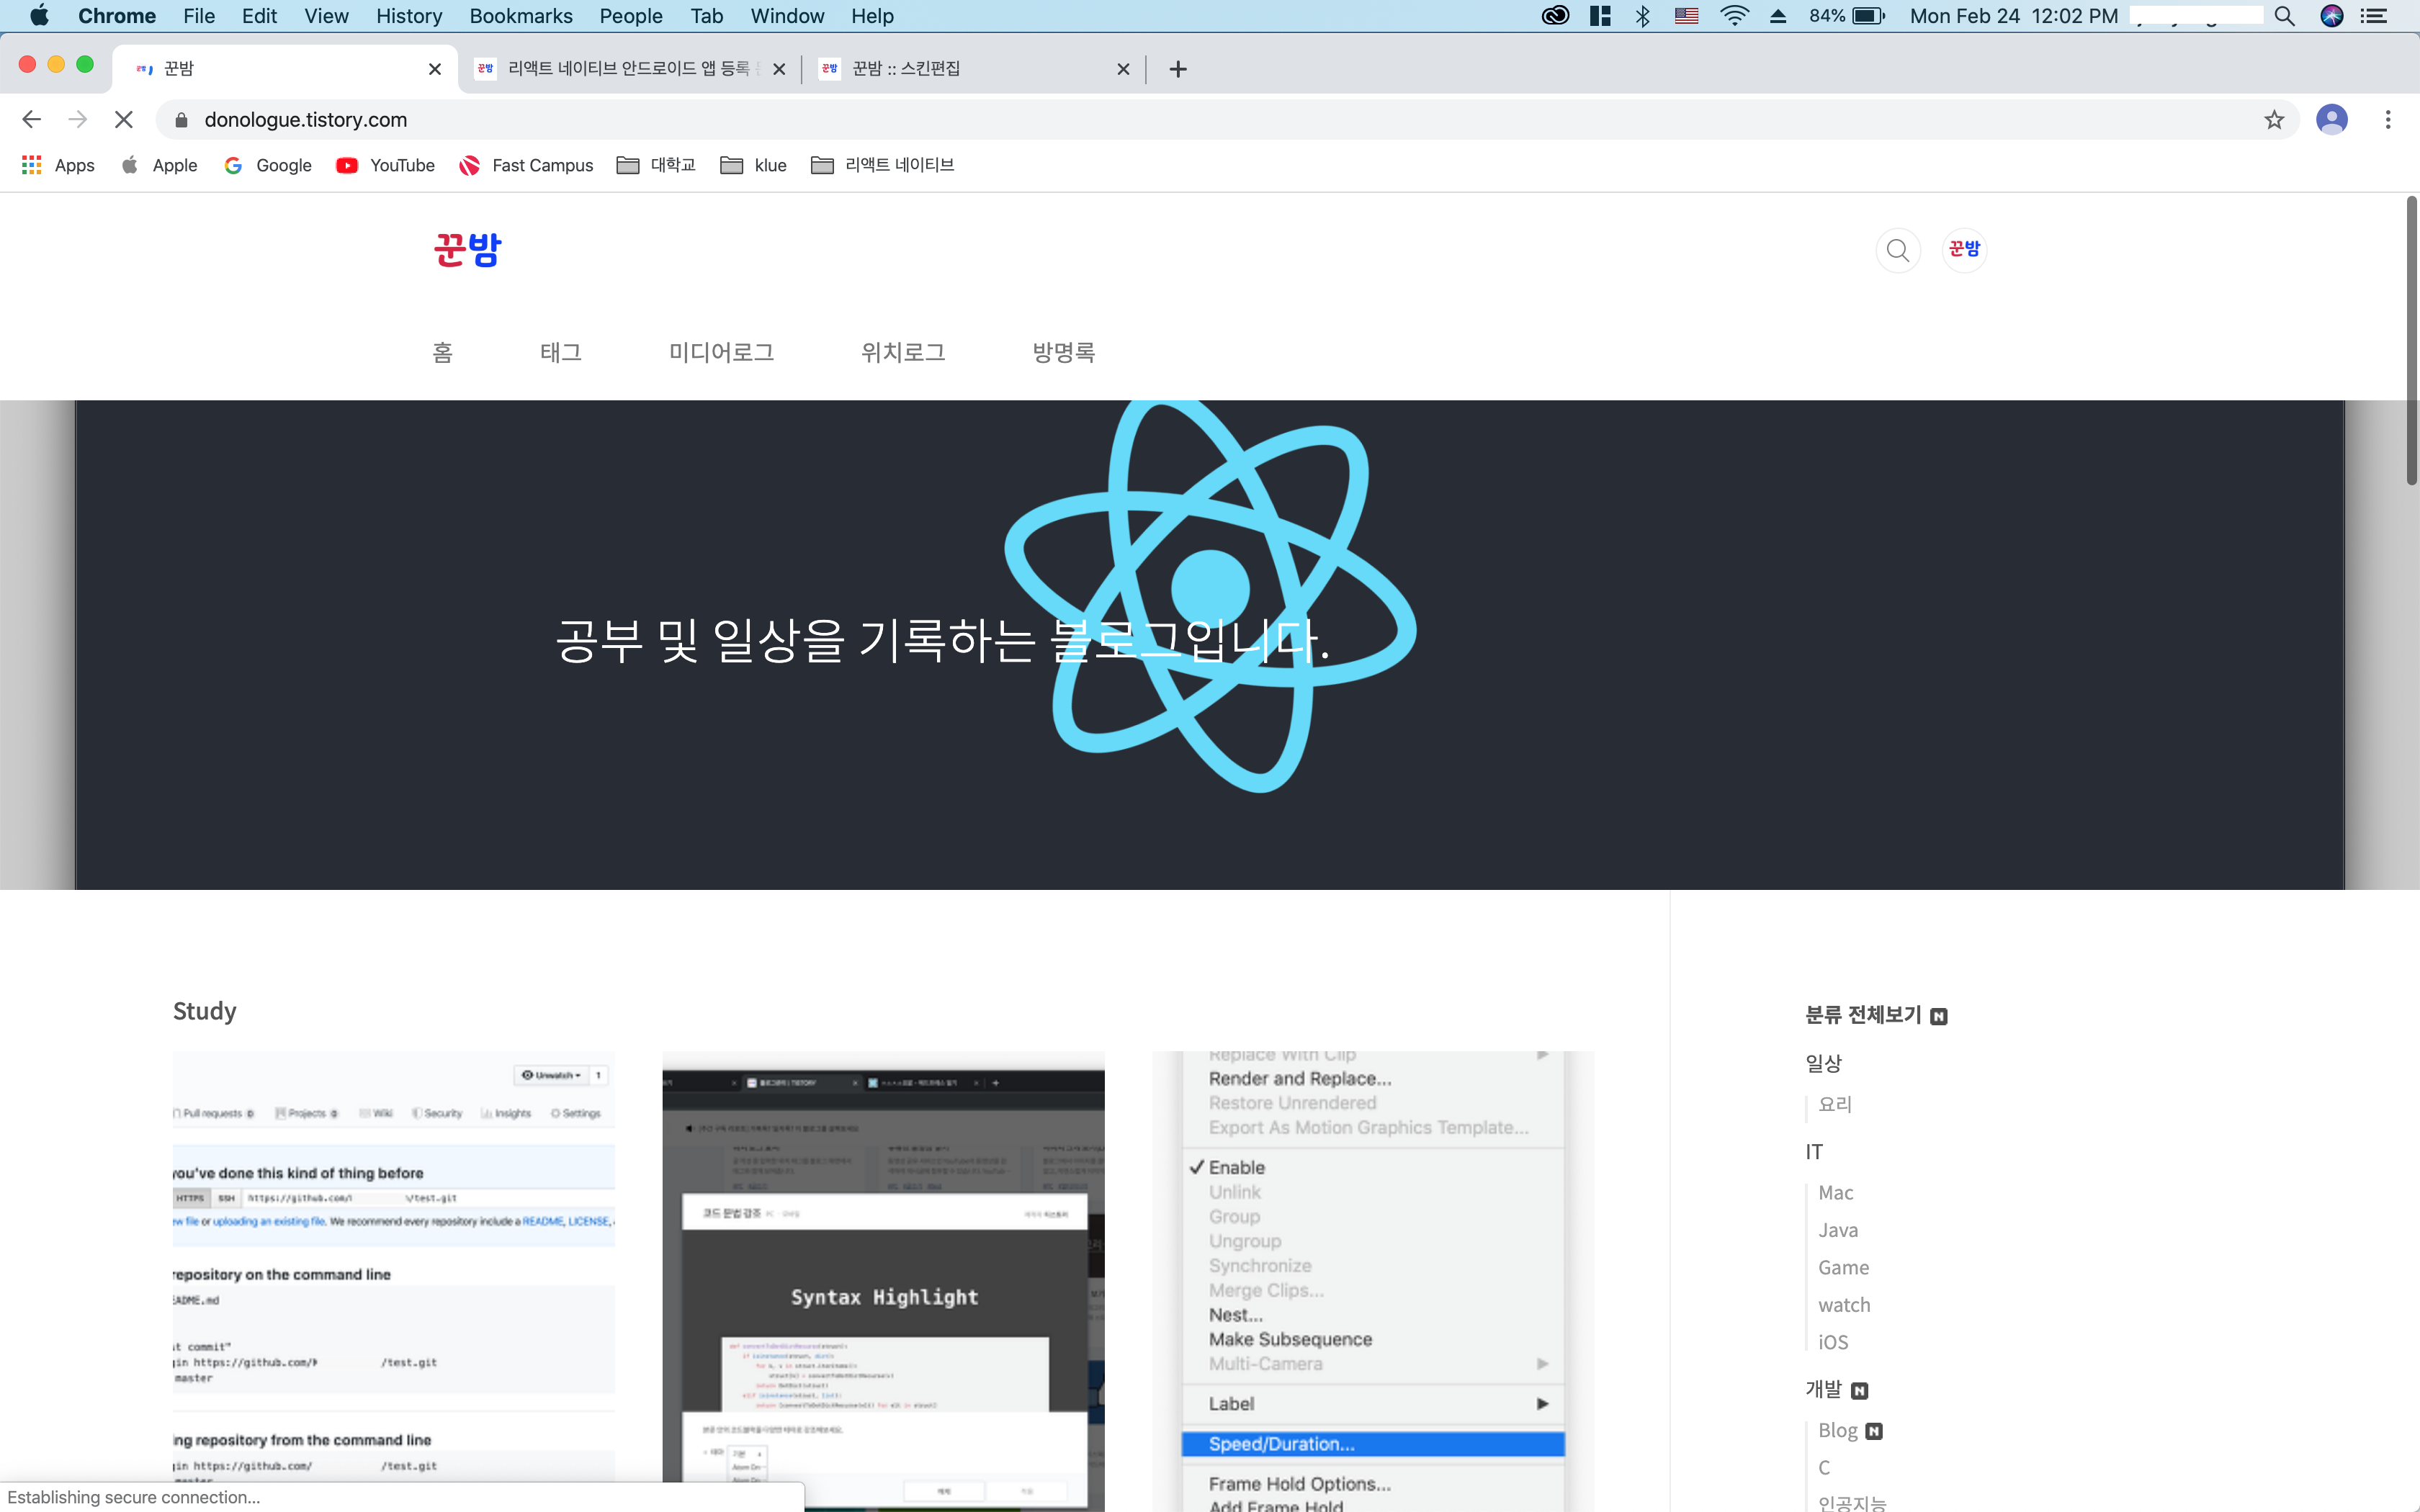
Task: Click the Java category in sidebar
Action: coord(1838,1230)
